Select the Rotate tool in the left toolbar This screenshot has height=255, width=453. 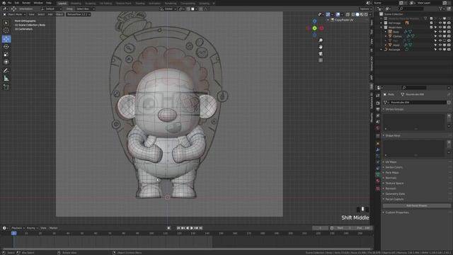tap(6, 47)
